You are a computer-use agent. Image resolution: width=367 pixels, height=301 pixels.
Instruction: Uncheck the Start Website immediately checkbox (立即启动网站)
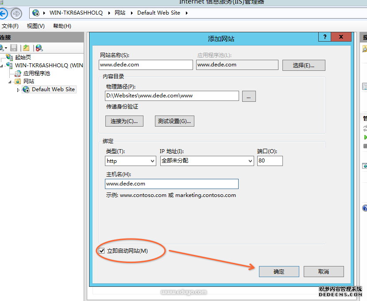pos(102,251)
